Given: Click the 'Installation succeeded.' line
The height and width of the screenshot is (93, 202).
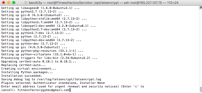Looking at the screenshot, I should (x=22, y=76).
